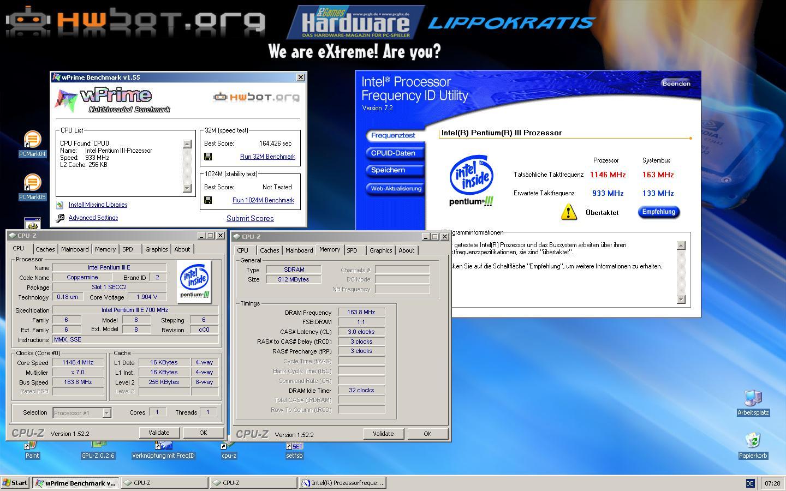Open the Mainboard tab in left CPU-Z
Screen dimensions: 786x491
[75, 249]
